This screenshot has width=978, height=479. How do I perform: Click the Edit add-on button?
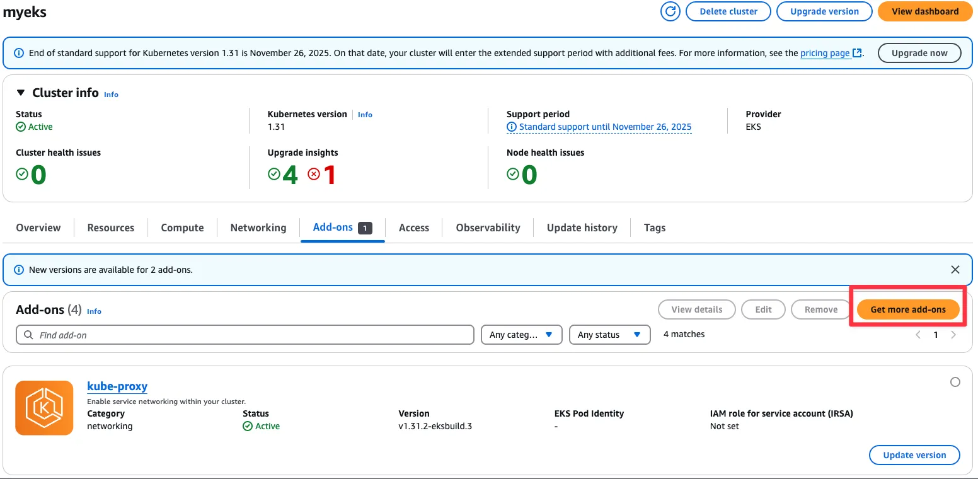coord(763,309)
